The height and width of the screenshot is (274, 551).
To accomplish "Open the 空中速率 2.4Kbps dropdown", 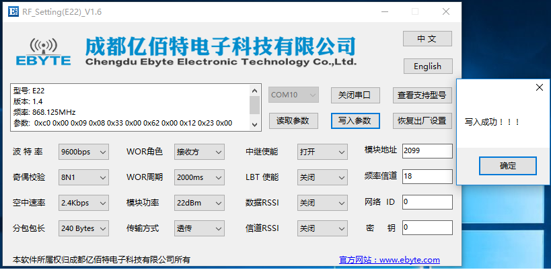I will [83, 203].
